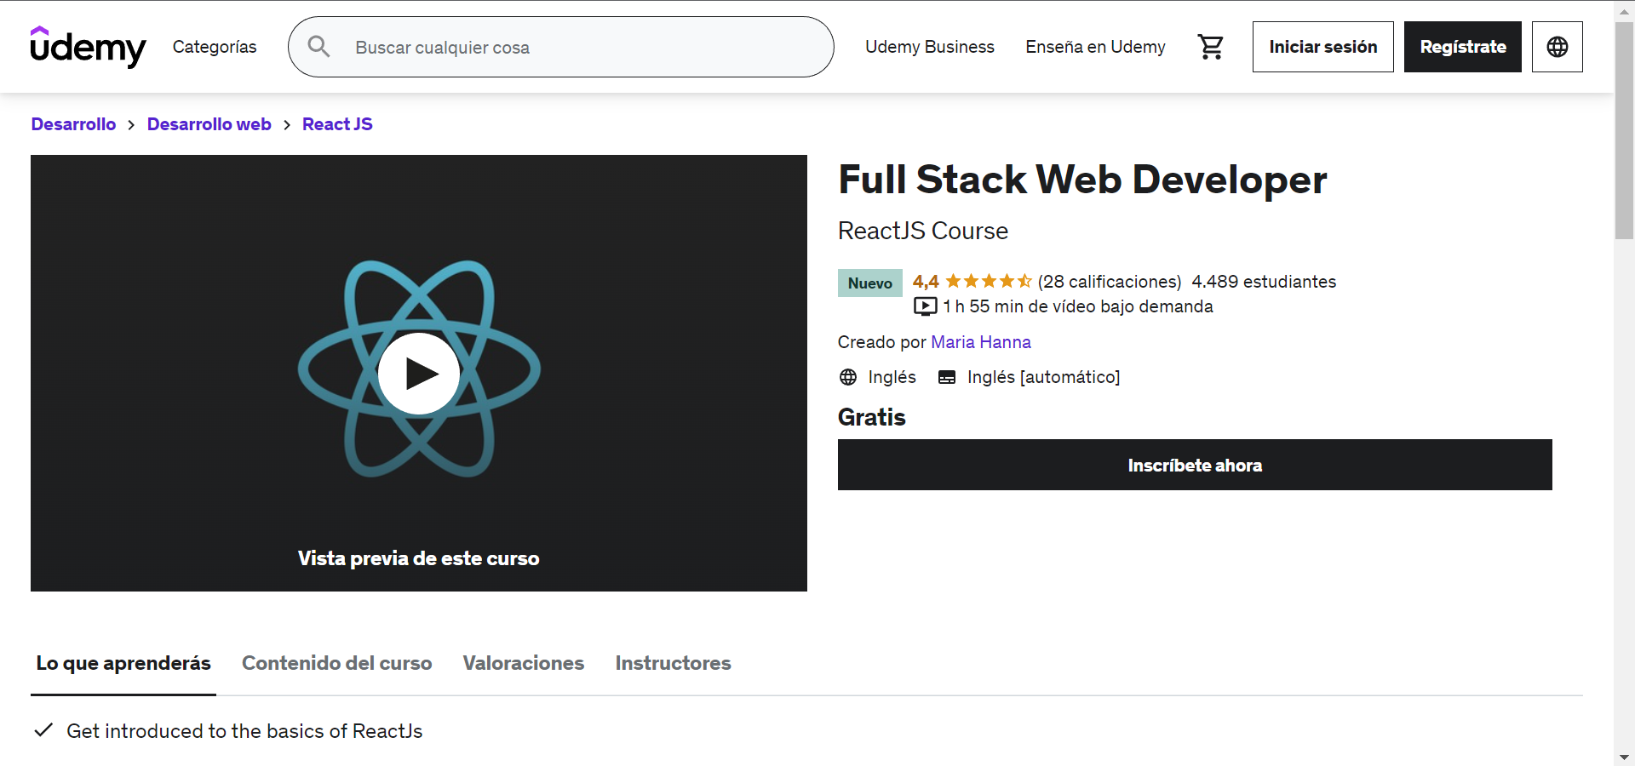Viewport: 1635px width, 766px height.
Task: Open the language globe button
Action: point(1557,47)
